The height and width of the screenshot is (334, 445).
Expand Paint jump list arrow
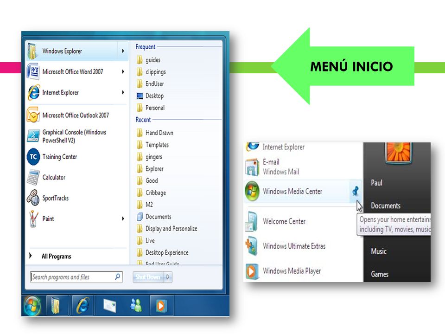pyautogui.click(x=123, y=218)
